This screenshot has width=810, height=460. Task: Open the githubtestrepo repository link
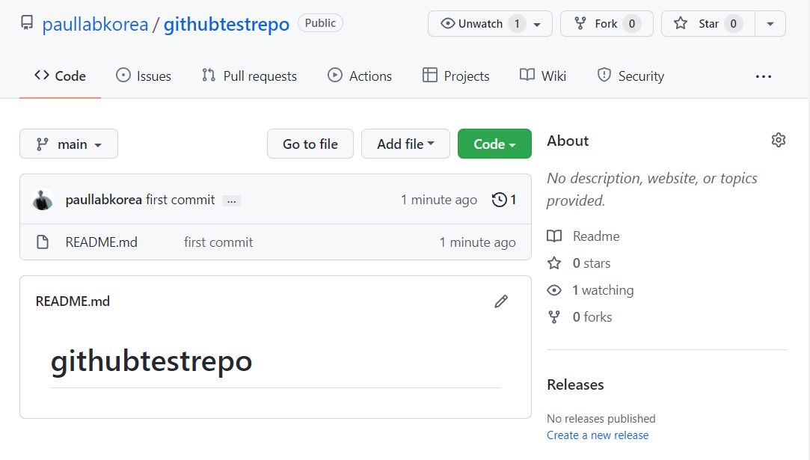point(227,24)
